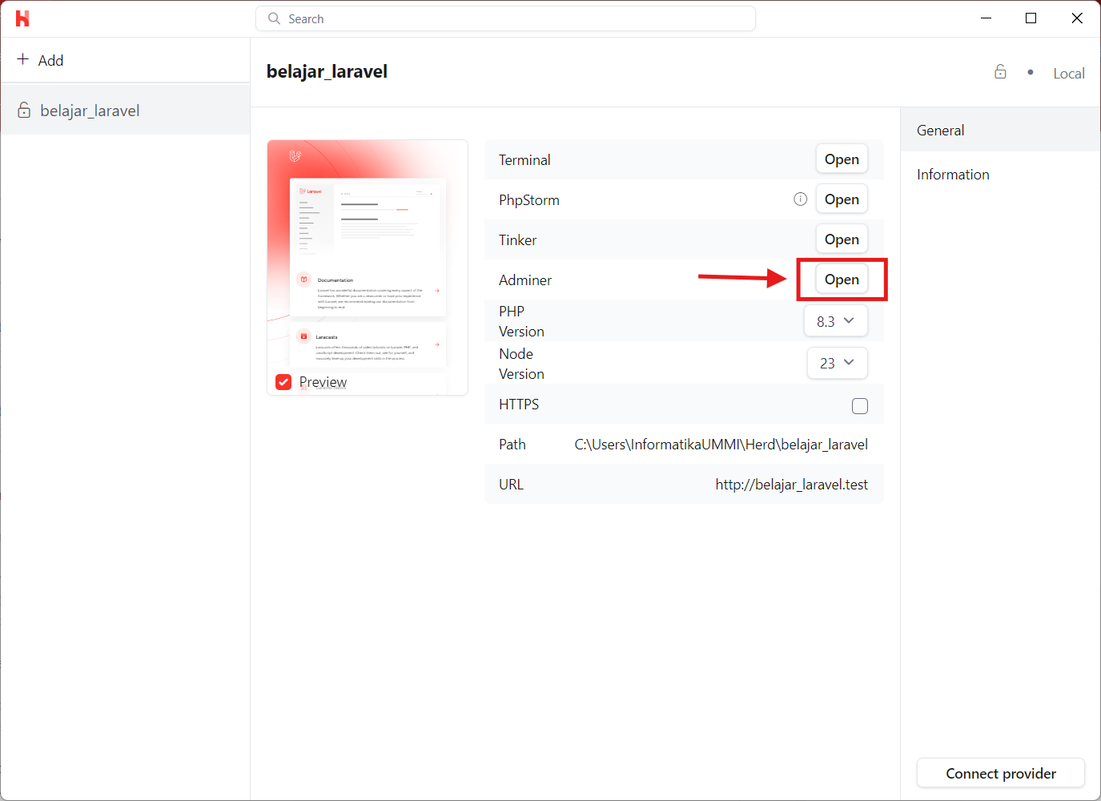Open the Node Version dropdown

point(837,363)
